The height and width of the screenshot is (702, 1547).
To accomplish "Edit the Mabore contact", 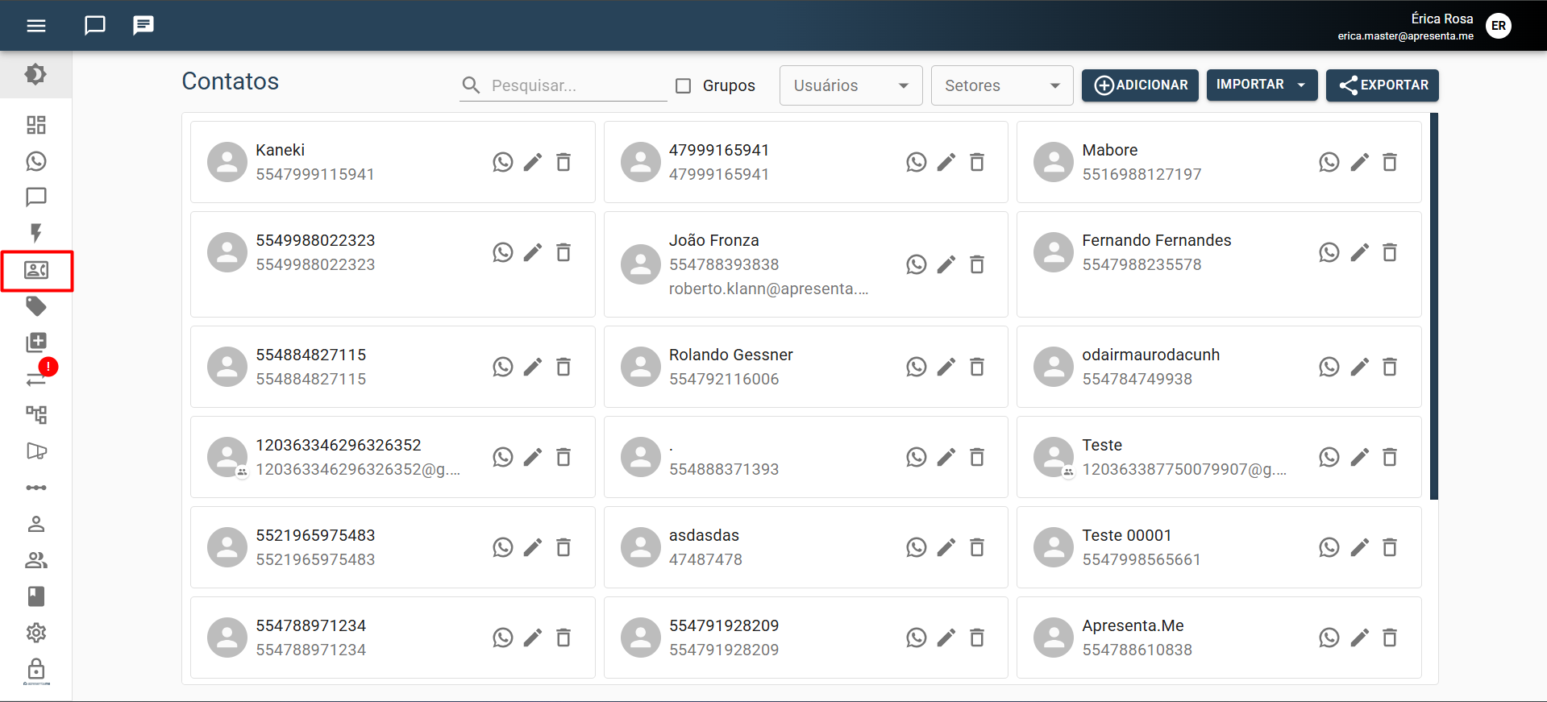I will 1360,162.
